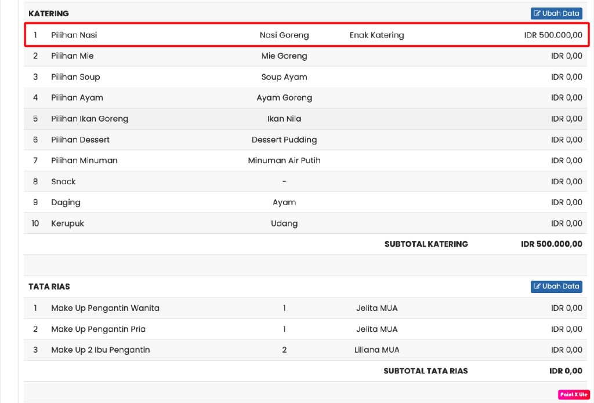This screenshot has height=403, width=594.
Task: Click the pencil icon in Tata Rias' Ubah Data
Action: coord(537,287)
